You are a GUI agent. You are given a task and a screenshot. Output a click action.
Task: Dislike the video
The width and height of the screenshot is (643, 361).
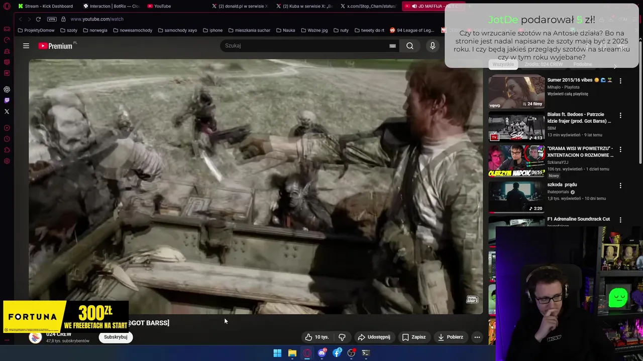[342, 337]
